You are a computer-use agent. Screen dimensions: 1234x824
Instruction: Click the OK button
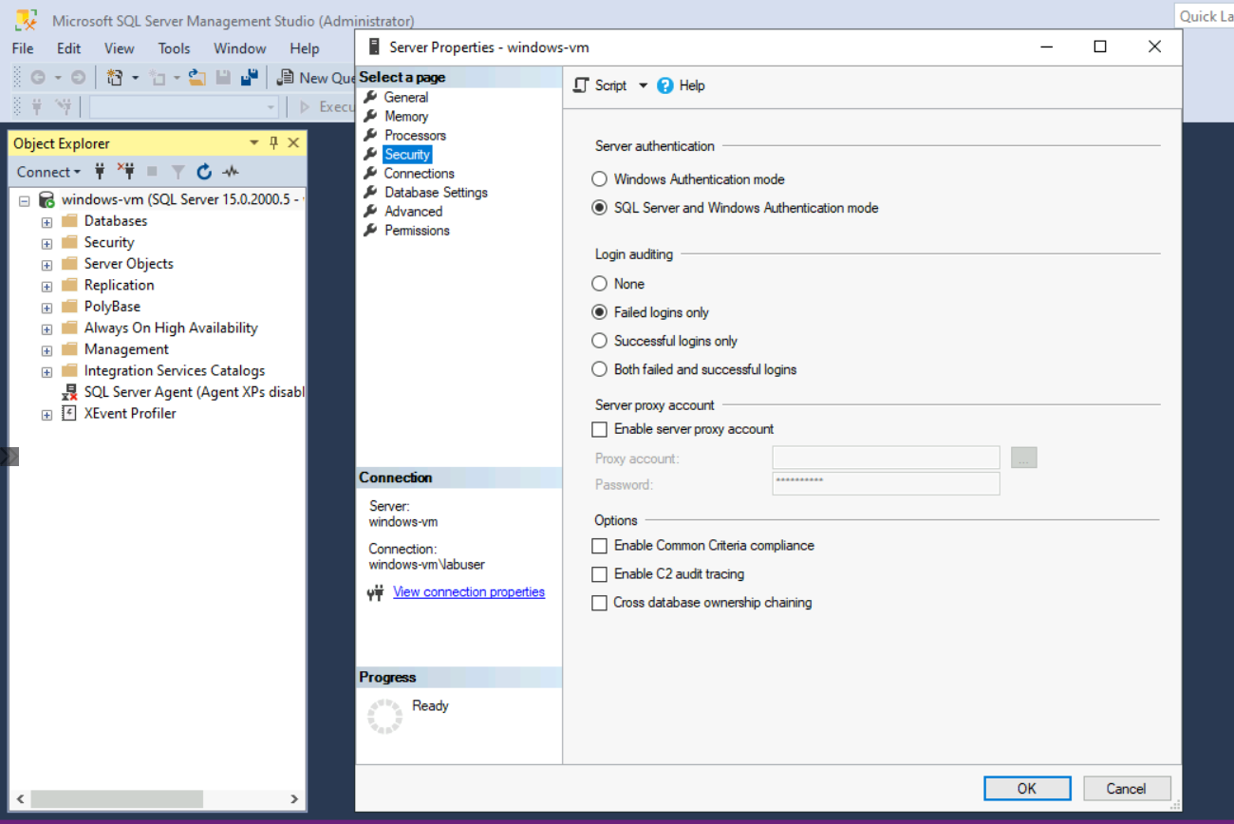point(1027,789)
